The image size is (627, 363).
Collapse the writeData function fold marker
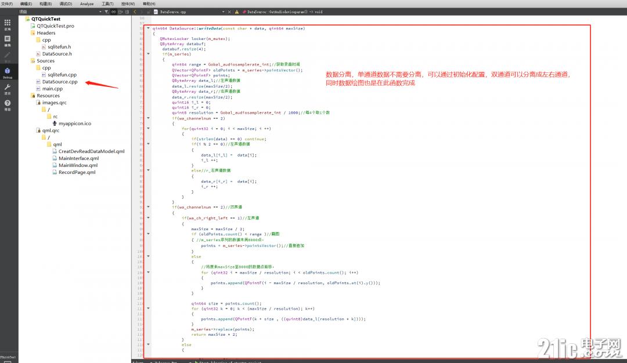[x=149, y=28]
